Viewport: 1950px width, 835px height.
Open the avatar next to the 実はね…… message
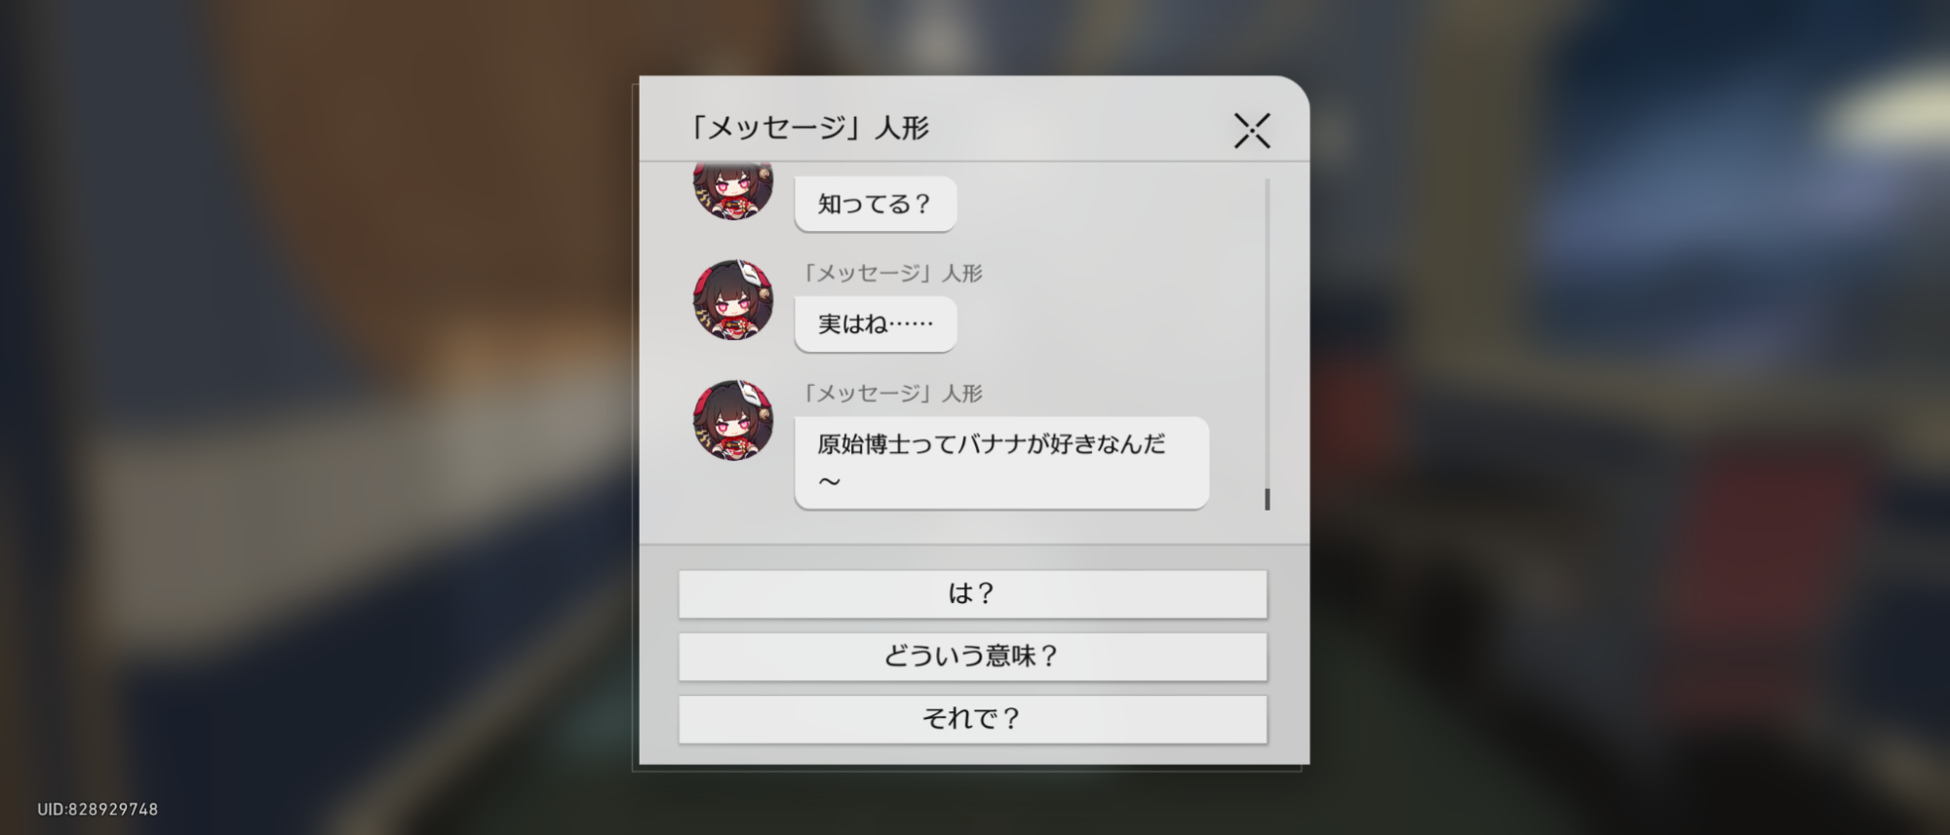(x=733, y=300)
